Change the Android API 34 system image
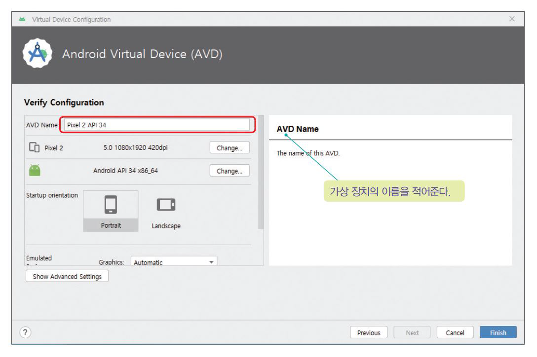The height and width of the screenshot is (357, 537). coord(230,171)
